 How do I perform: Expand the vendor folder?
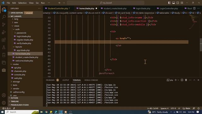(16, 89)
